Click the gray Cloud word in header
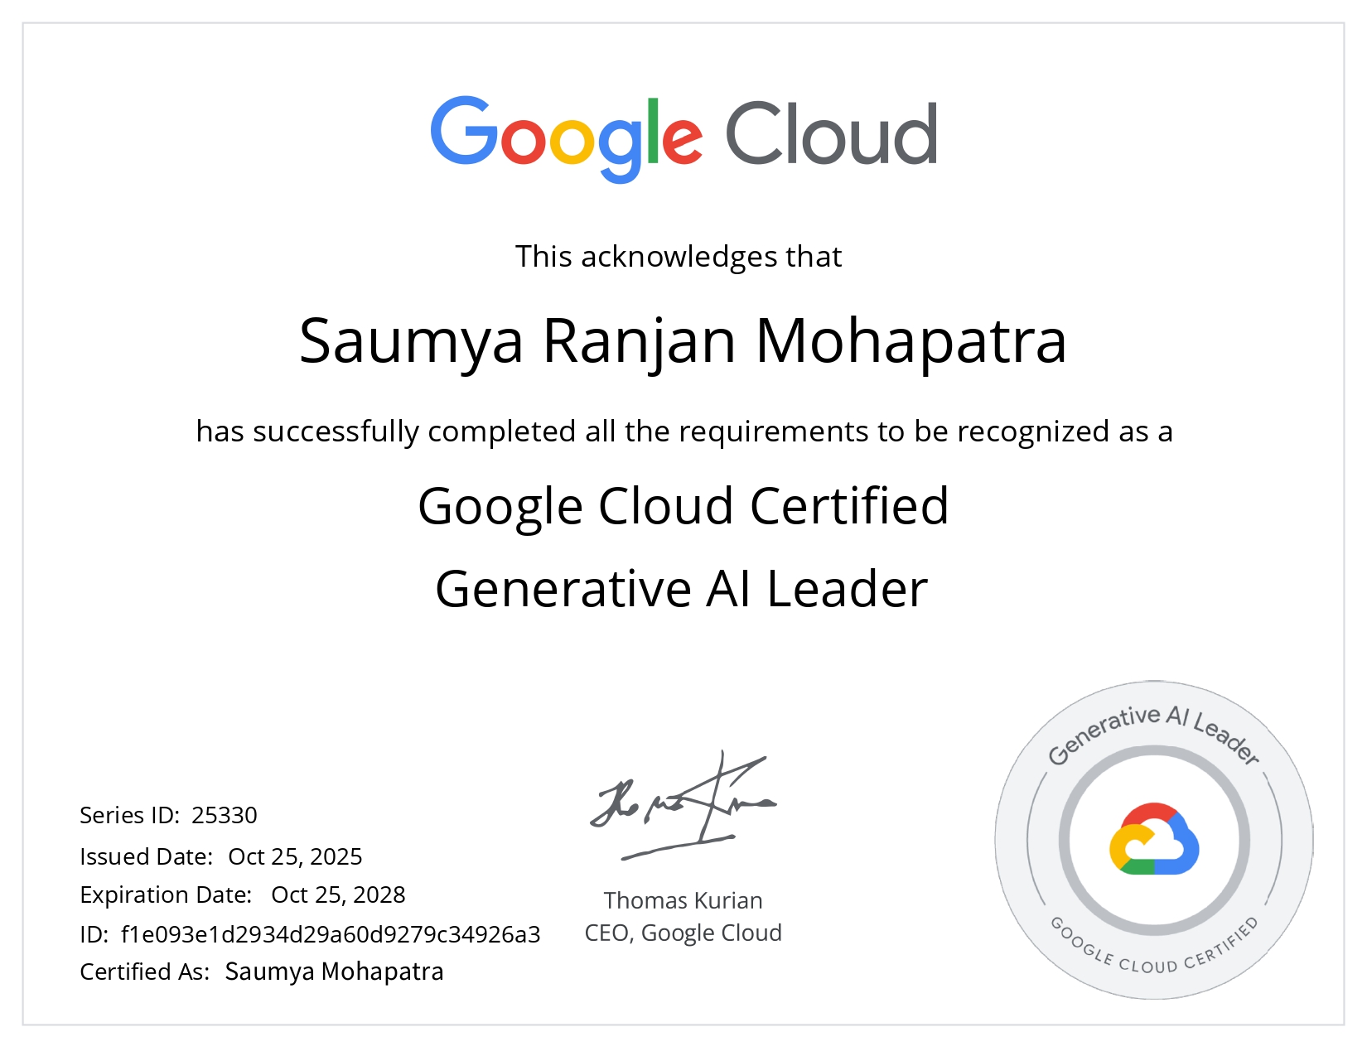The height and width of the screenshot is (1056, 1367). point(831,135)
